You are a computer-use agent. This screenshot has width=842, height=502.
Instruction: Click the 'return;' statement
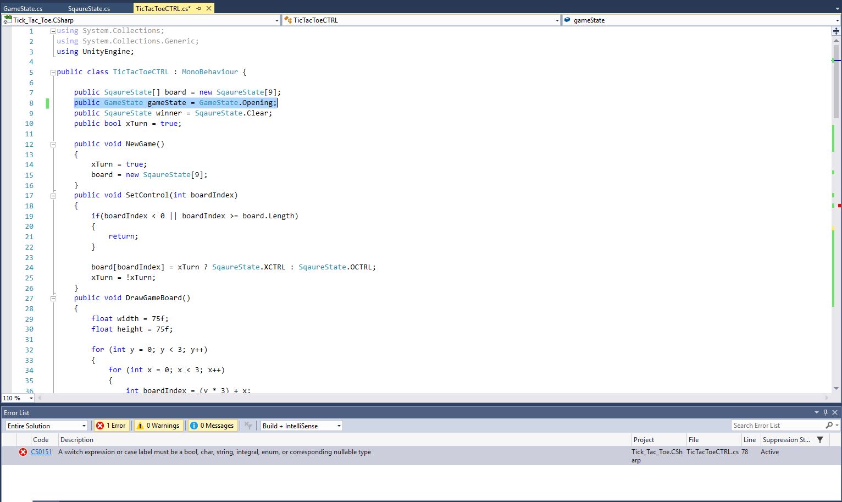(123, 236)
